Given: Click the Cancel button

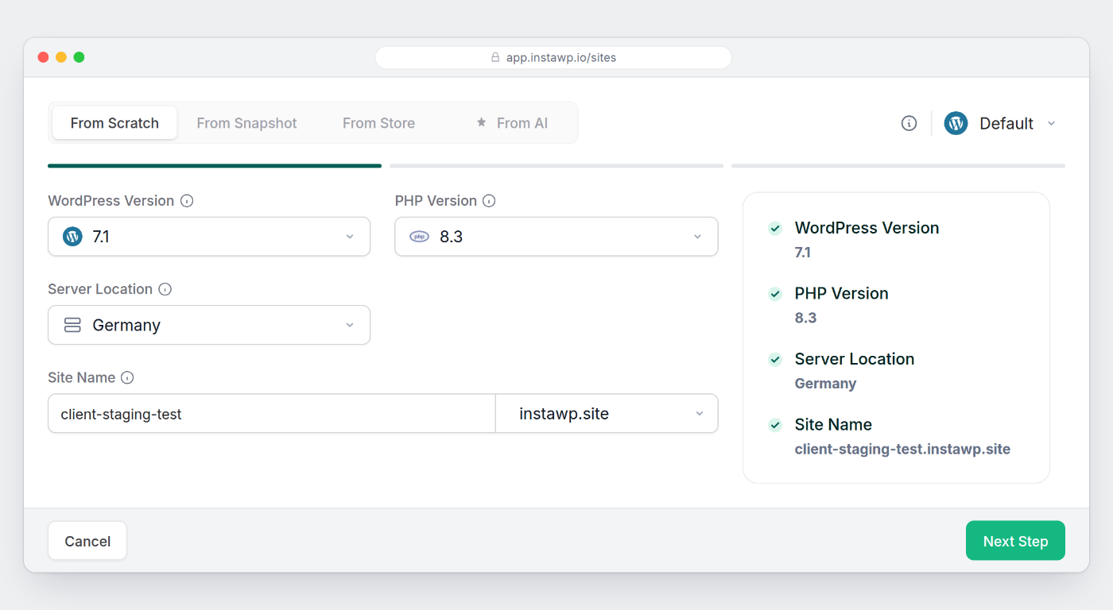Looking at the screenshot, I should (87, 541).
